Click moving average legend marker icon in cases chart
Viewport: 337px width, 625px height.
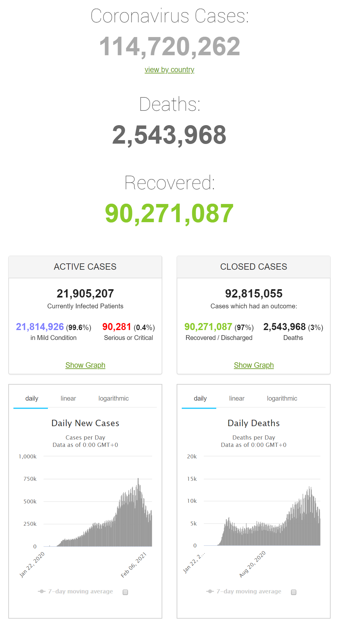(42, 591)
